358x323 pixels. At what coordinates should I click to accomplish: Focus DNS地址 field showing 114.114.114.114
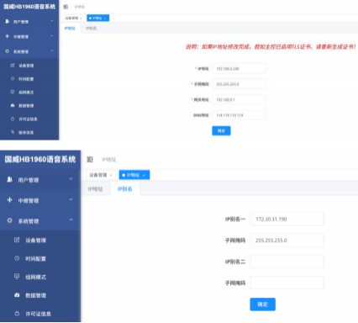point(239,115)
